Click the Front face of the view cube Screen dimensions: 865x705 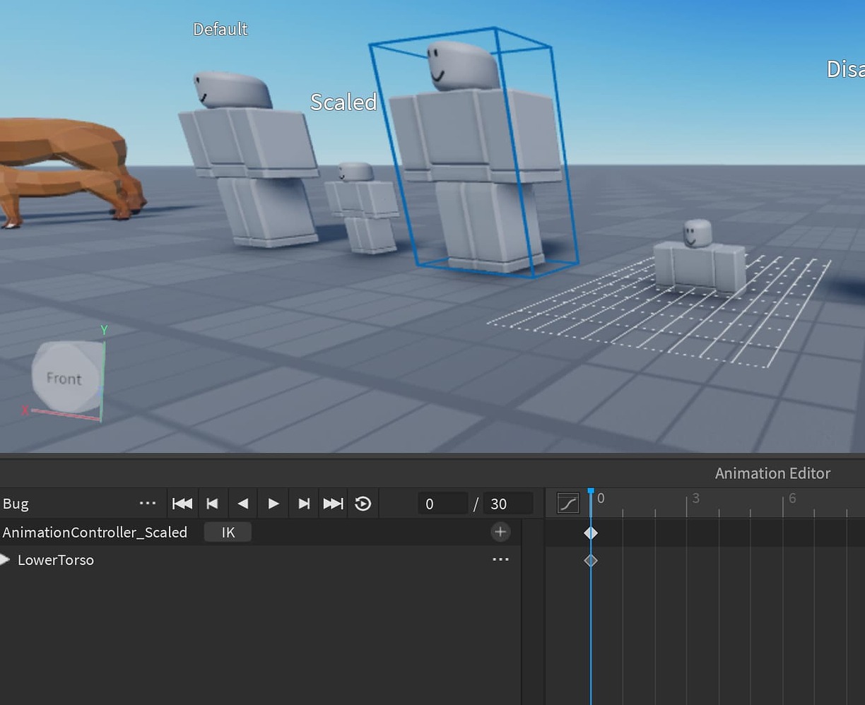tap(66, 378)
